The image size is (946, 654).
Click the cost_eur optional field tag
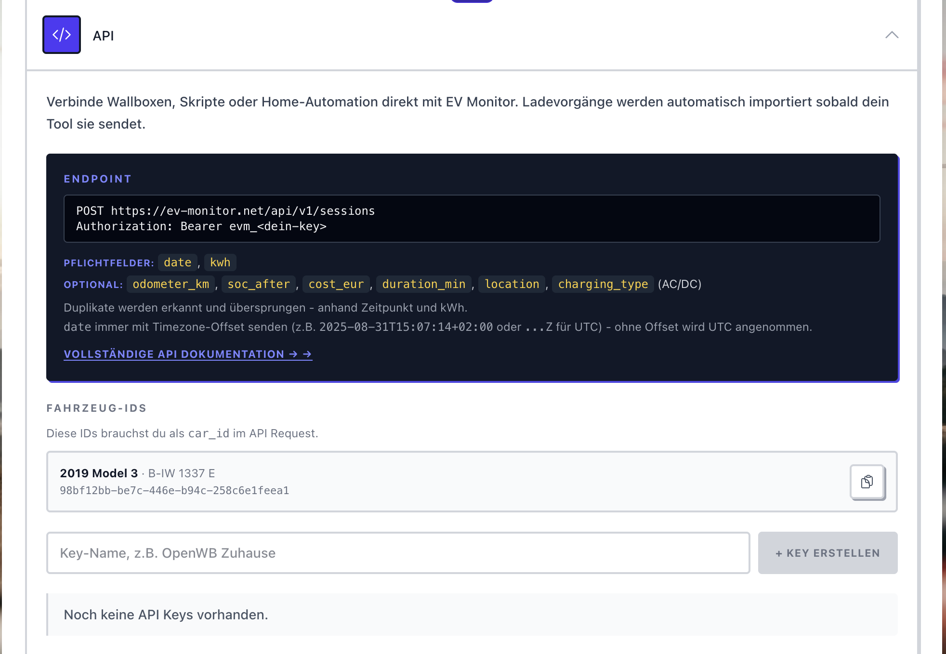[336, 284]
